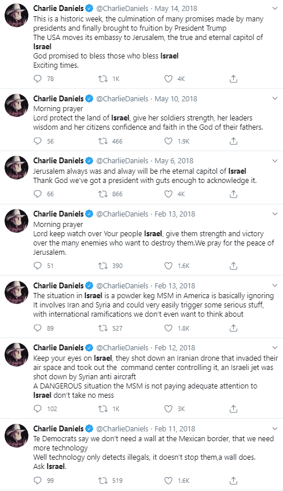
Task: Click the avatar next to Feb 11, 2018 tweet
Action: 17,435
